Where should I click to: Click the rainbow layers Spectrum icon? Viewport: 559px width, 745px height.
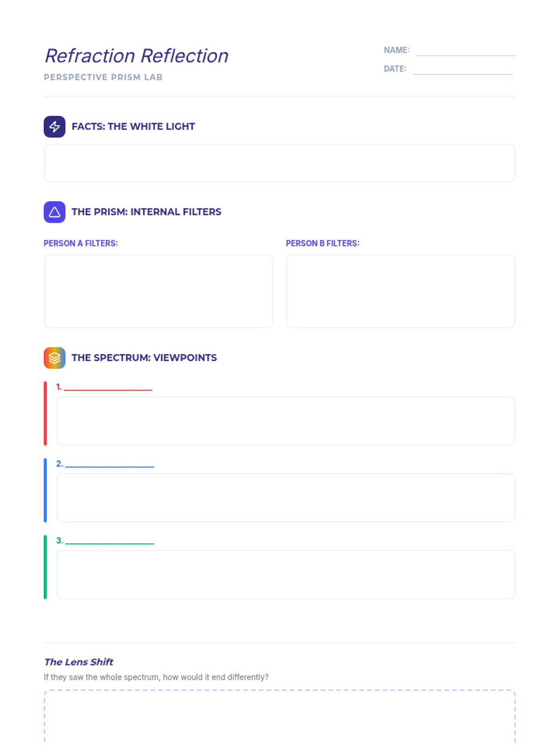click(55, 358)
